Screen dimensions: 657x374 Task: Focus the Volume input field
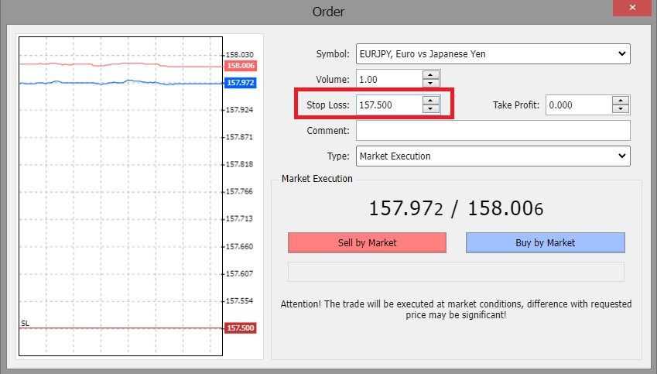(x=388, y=79)
